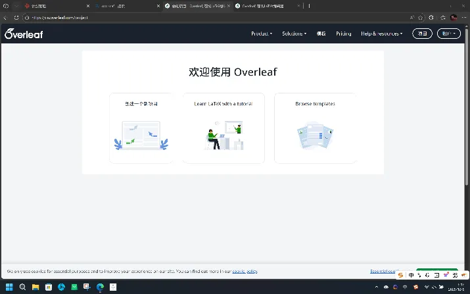Add page to favorites with the star icon

tap(421, 17)
